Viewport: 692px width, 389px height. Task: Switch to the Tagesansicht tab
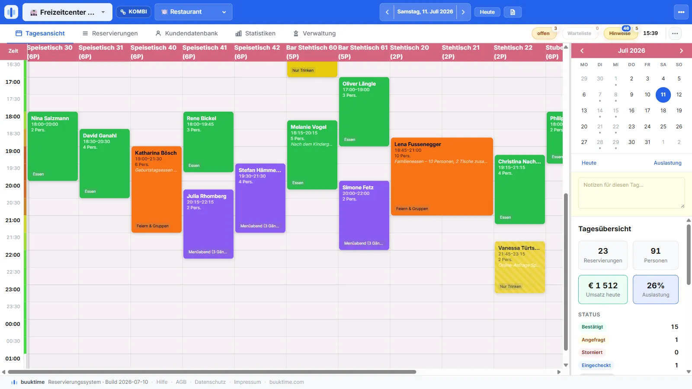pyautogui.click(x=40, y=33)
